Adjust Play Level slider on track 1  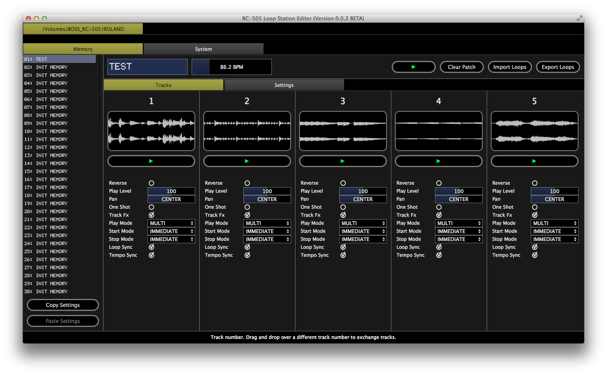click(x=171, y=191)
